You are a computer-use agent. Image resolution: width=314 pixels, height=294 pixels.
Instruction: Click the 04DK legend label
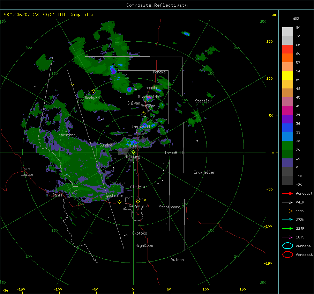click(x=300, y=202)
